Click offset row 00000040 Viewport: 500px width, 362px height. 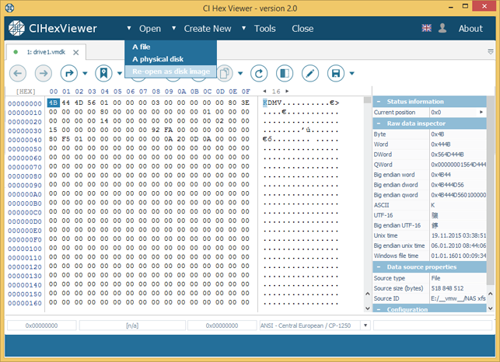point(25,140)
